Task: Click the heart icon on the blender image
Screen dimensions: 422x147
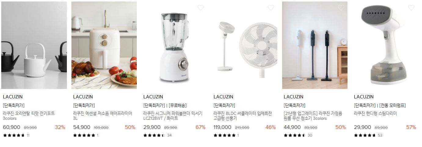Action: coord(200,8)
